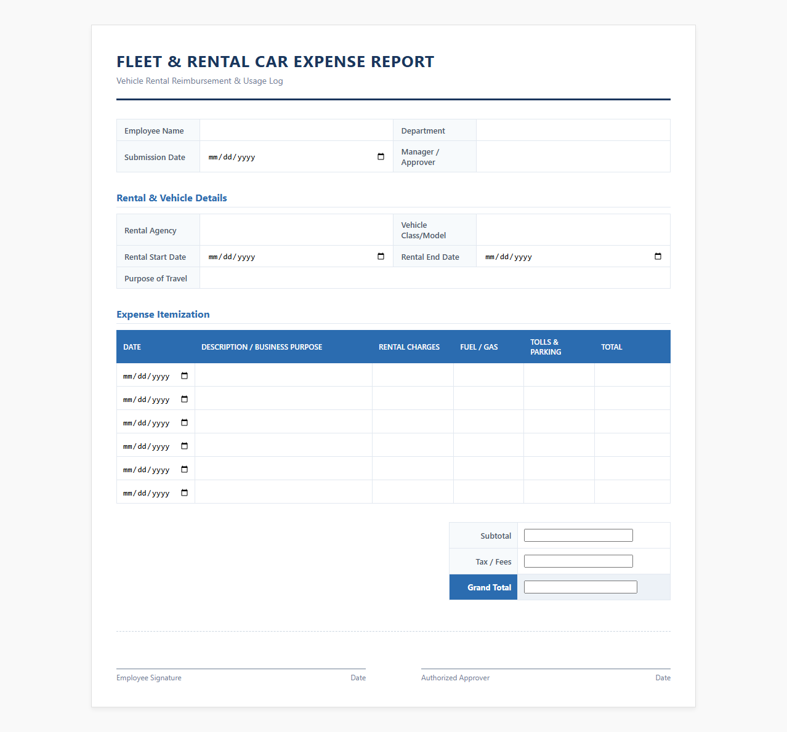Open calendar icon in first expense row
This screenshot has width=787, height=732.
184,376
